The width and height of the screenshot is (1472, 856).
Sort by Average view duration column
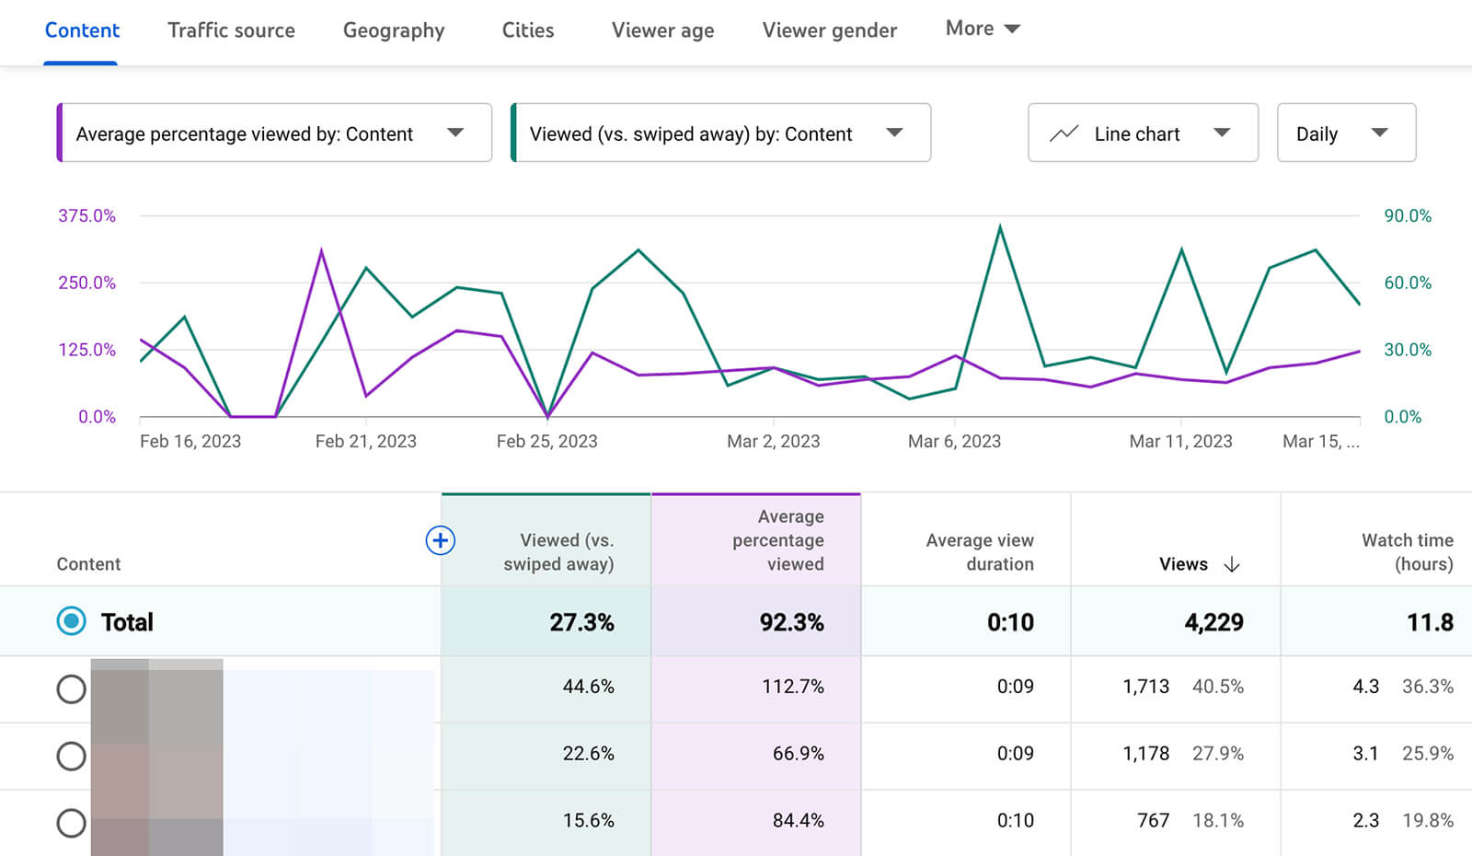coord(979,551)
